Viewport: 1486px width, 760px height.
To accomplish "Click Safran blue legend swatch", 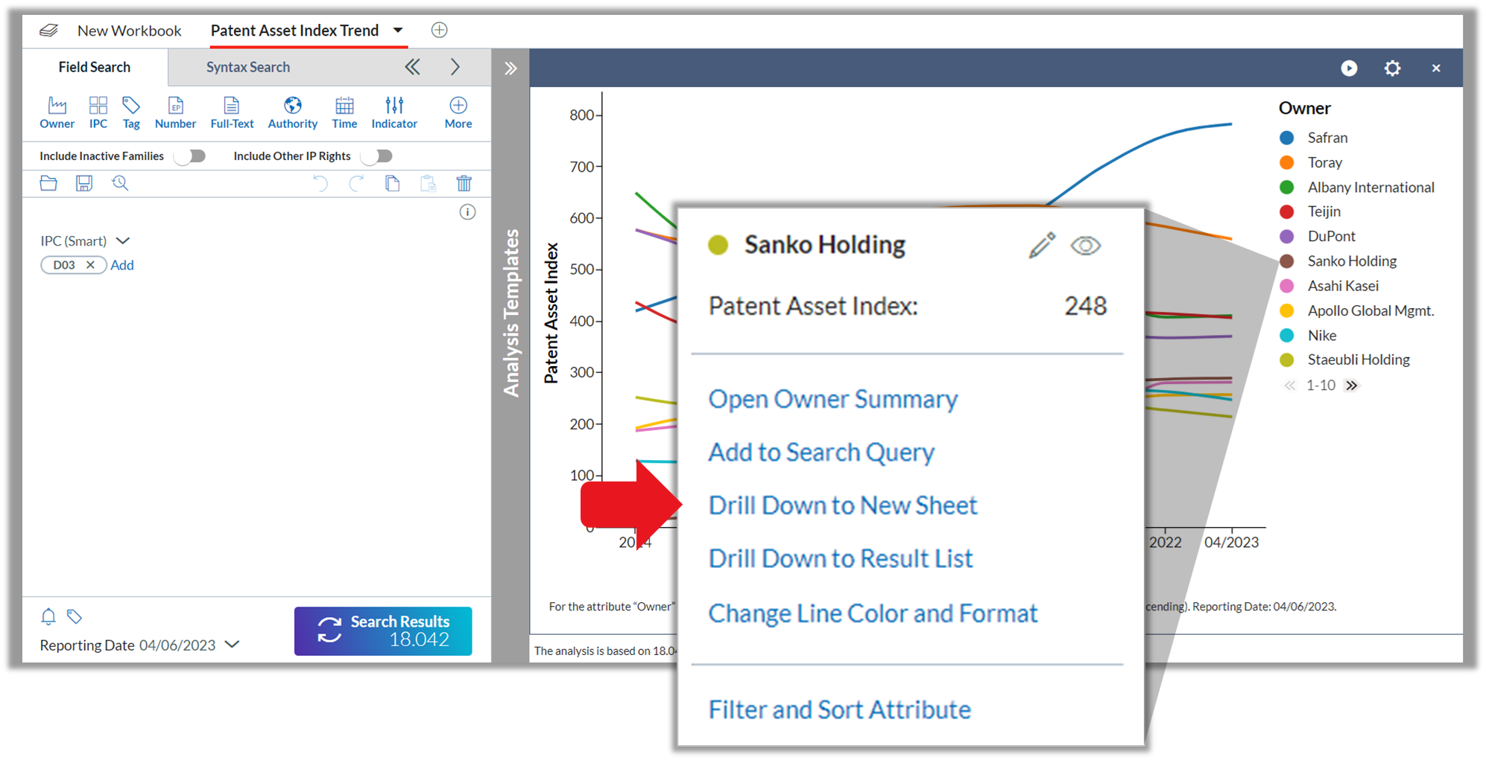I will coord(1286,138).
